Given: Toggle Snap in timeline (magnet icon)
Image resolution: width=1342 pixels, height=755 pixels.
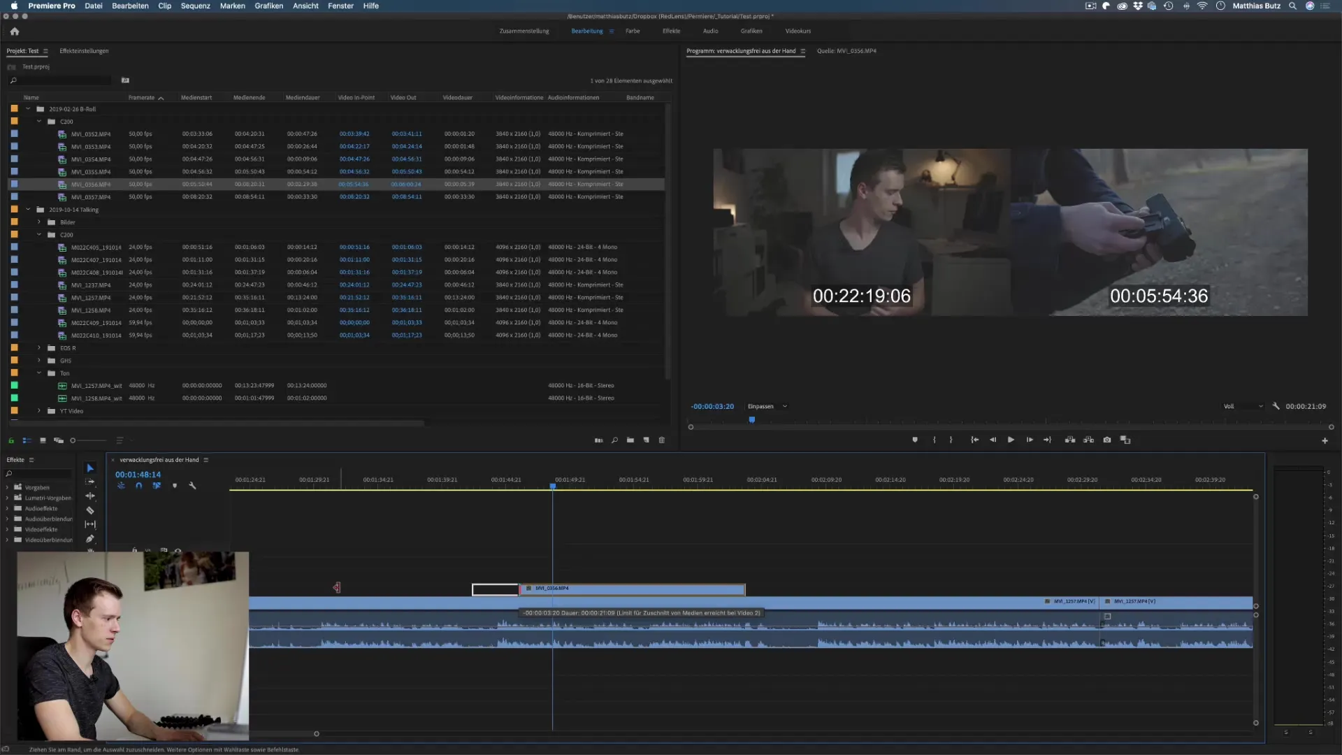Looking at the screenshot, I should [x=138, y=485].
